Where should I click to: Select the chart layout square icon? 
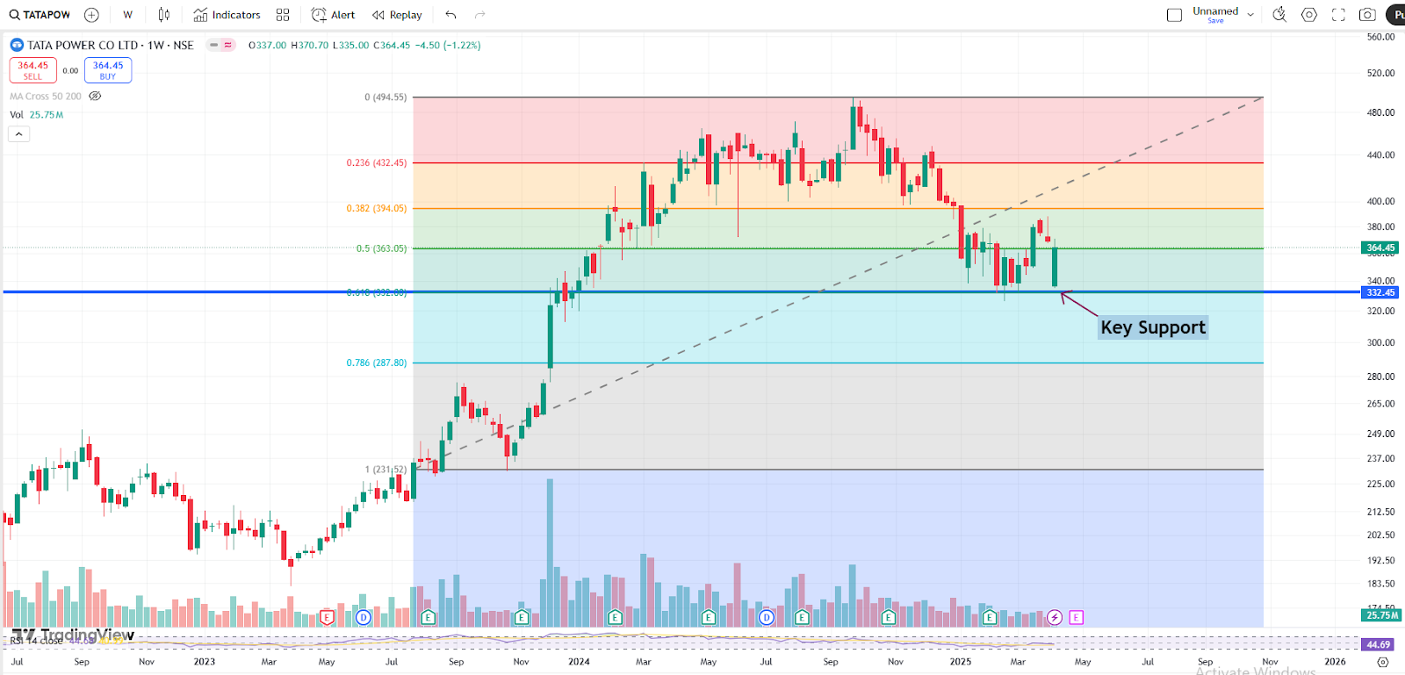click(1174, 15)
